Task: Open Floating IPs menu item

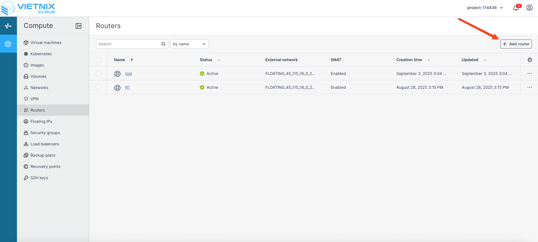Action: click(41, 121)
